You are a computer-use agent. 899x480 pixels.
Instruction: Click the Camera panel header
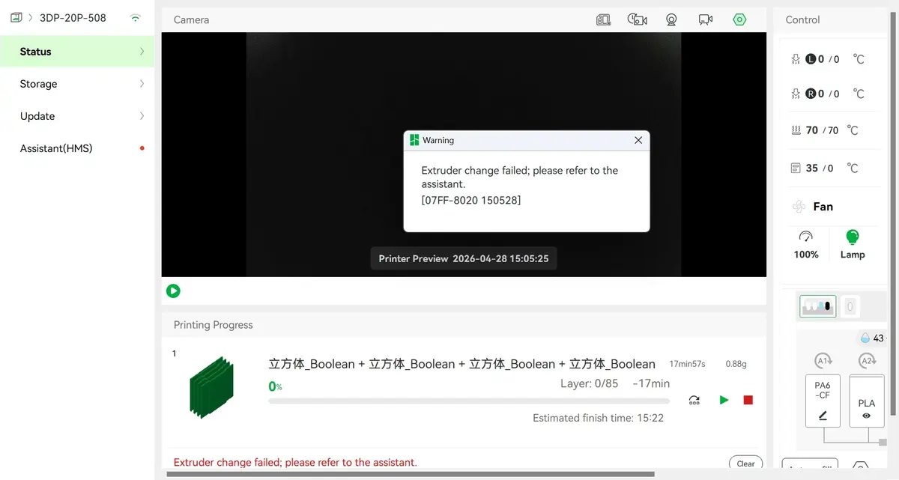[x=191, y=20]
